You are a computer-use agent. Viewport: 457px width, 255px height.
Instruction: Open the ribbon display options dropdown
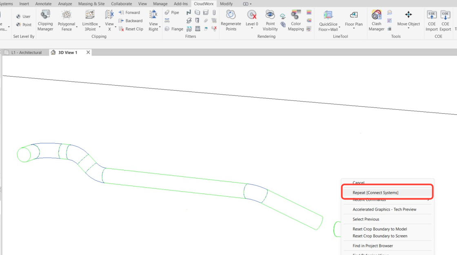(x=247, y=4)
